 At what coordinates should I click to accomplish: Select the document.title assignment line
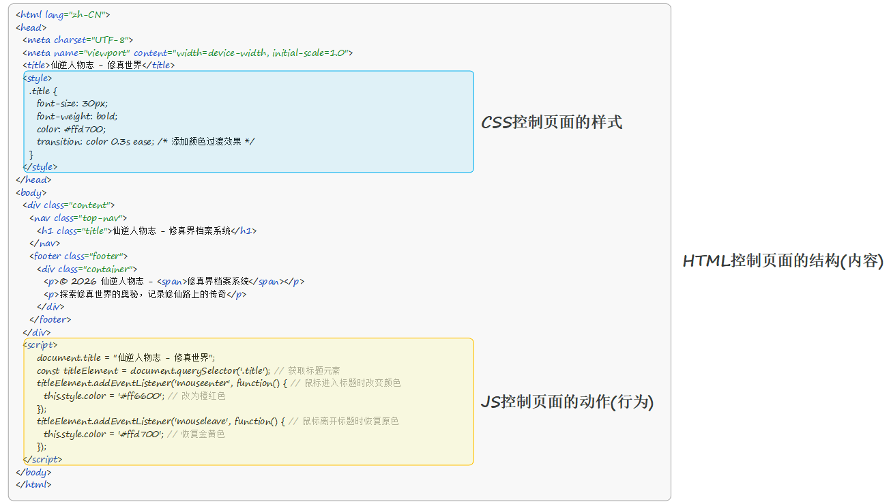pyautogui.click(x=126, y=358)
